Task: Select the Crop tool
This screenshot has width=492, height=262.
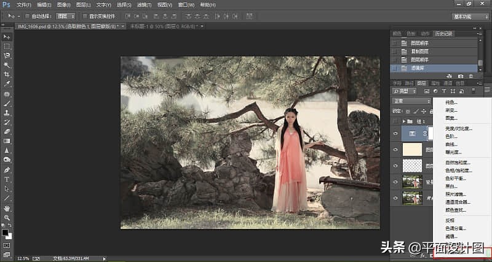Action: [7, 74]
